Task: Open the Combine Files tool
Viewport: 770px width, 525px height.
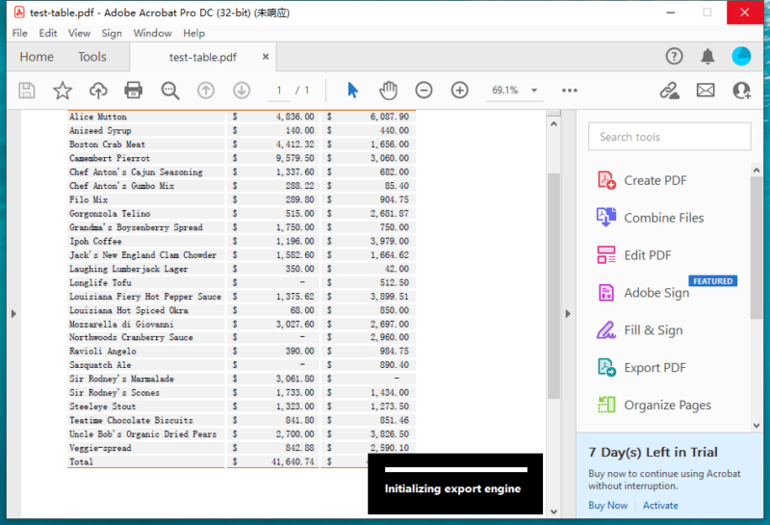Action: click(x=651, y=218)
